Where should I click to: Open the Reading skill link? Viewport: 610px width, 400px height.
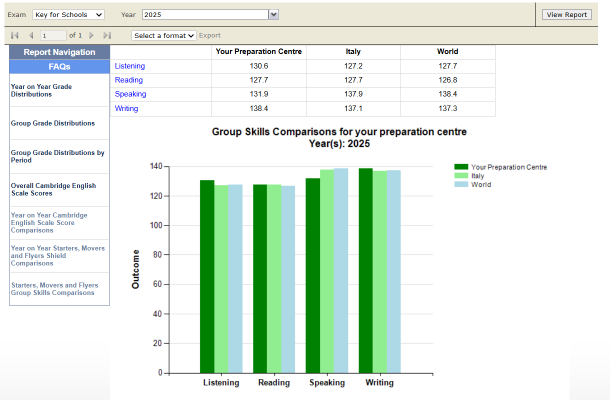[x=129, y=80]
